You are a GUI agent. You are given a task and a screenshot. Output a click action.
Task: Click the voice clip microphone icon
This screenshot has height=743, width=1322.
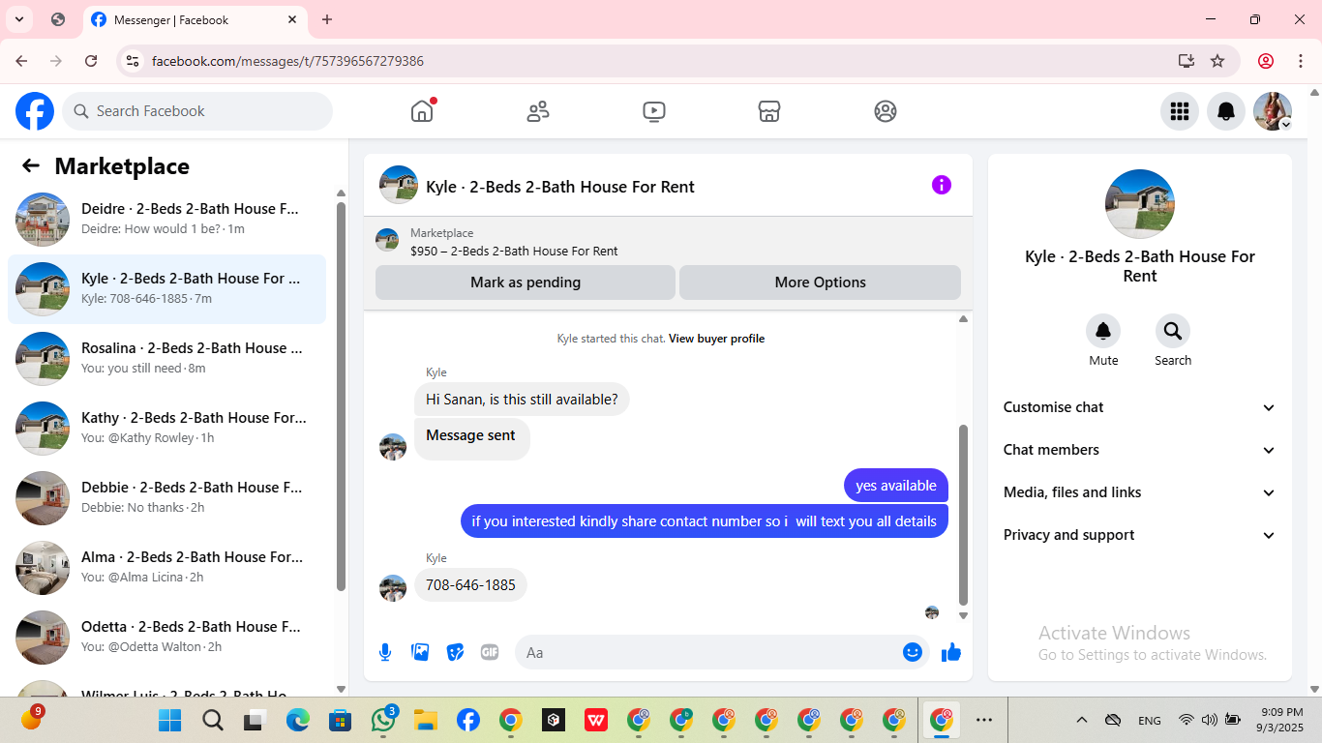(x=385, y=652)
